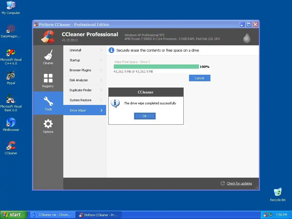292x219 pixels.
Task: Click the info bubble icon in the dialog
Action: [115, 103]
